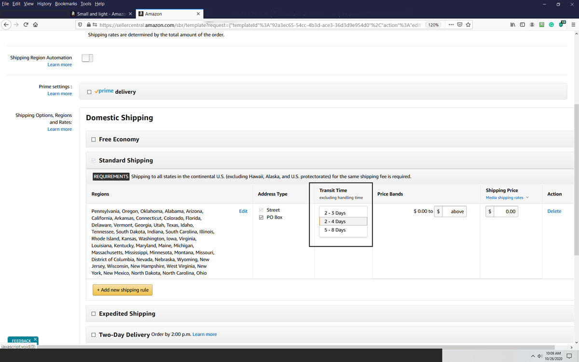Open Learn more under Shipping Region Automation
Screen dimensions: 579x362
click(60, 65)
